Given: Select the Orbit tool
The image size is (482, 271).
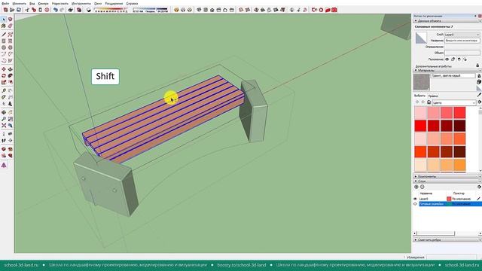Looking at the screenshot, I should (4, 112).
